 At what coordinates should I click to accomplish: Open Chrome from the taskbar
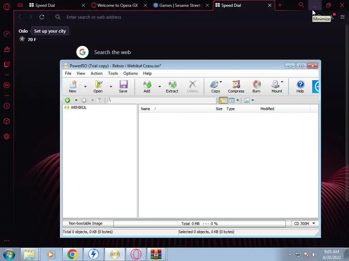click(x=72, y=254)
